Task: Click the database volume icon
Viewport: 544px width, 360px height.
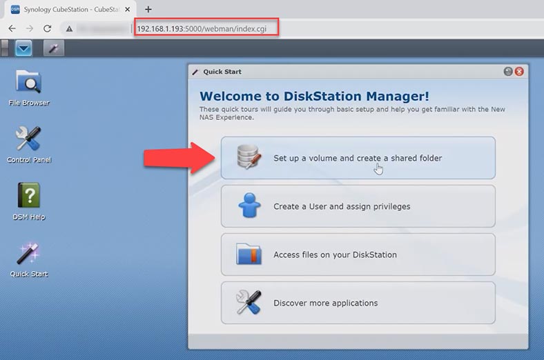Action: point(249,157)
